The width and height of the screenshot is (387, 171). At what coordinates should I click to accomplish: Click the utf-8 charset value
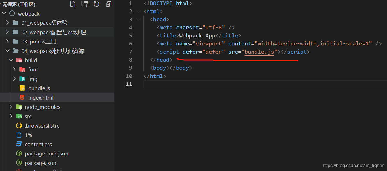pyautogui.click(x=214, y=28)
